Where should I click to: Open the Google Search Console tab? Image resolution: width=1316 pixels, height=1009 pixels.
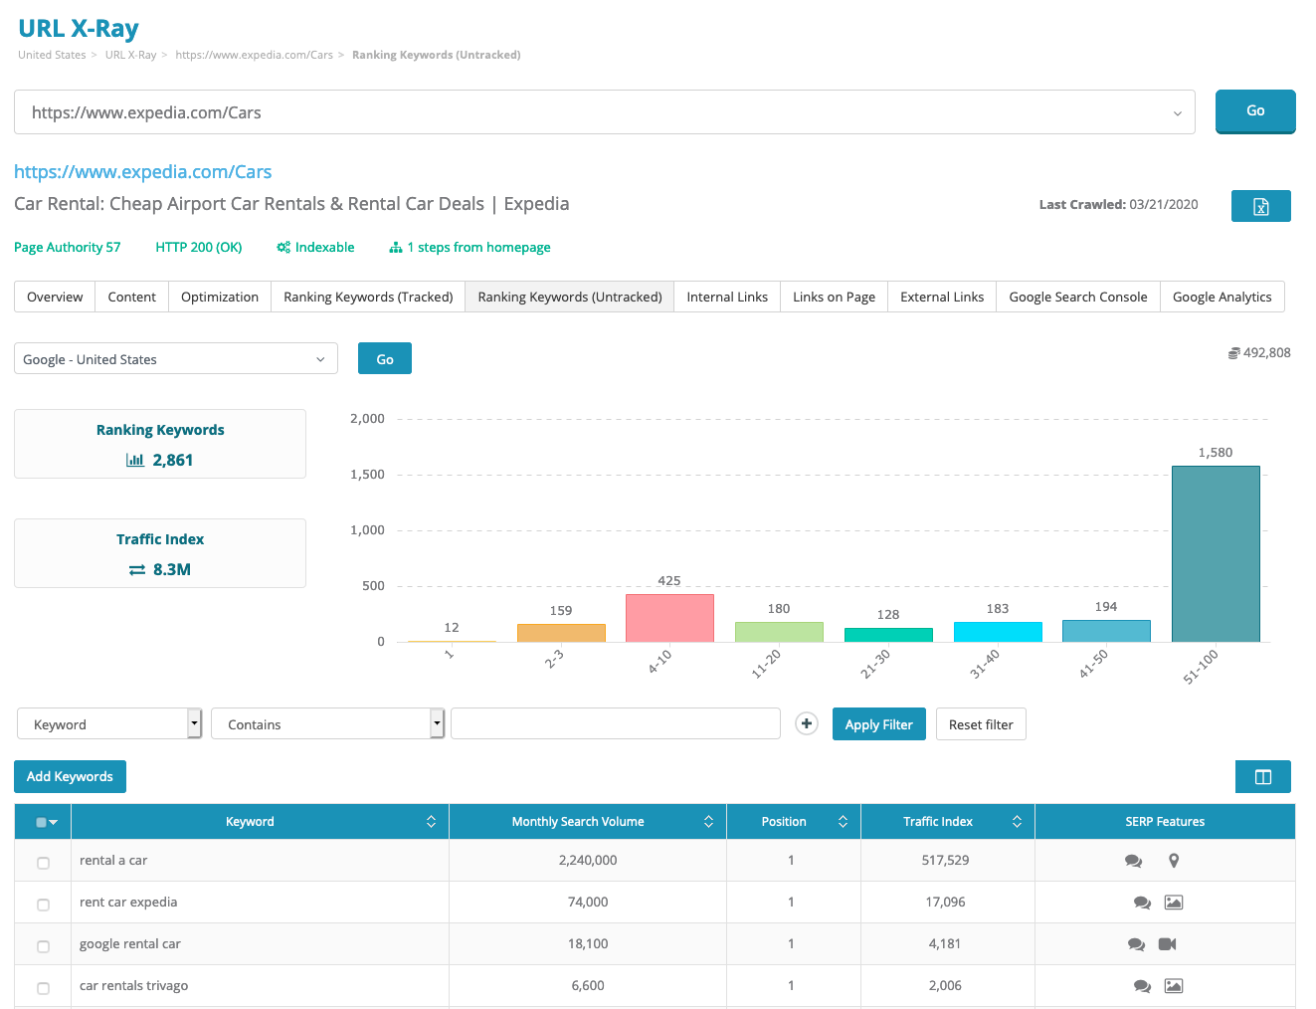[x=1077, y=297]
